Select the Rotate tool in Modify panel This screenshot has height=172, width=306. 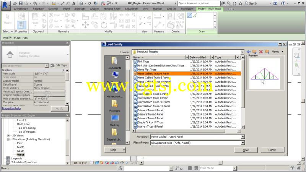104,25
